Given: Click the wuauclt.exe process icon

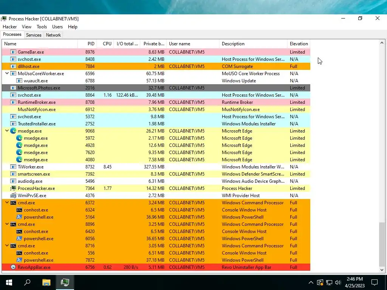Looking at the screenshot, I should point(19,81).
